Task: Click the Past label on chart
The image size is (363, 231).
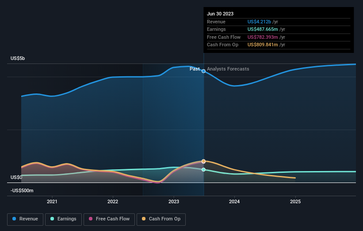Action: coord(195,69)
